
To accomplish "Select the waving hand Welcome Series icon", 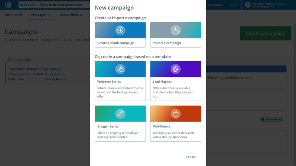I will [120, 69].
